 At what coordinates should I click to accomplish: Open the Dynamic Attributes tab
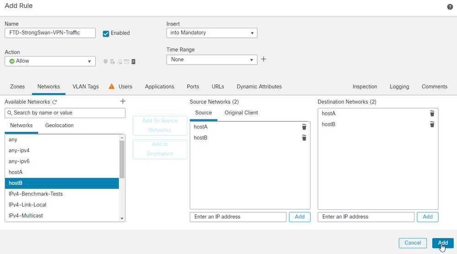click(259, 87)
